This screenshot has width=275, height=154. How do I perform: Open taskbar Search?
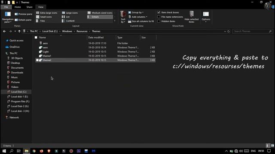[x=12, y=151]
